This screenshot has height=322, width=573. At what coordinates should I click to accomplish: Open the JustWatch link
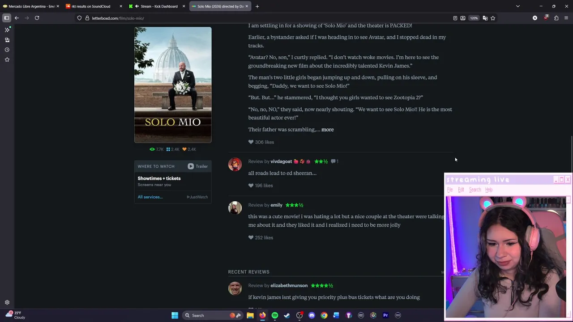coord(197,197)
